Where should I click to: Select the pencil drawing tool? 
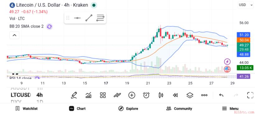(x=74, y=95)
